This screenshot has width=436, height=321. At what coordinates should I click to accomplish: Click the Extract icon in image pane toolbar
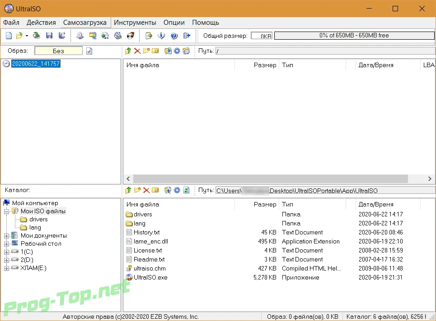coord(168,51)
